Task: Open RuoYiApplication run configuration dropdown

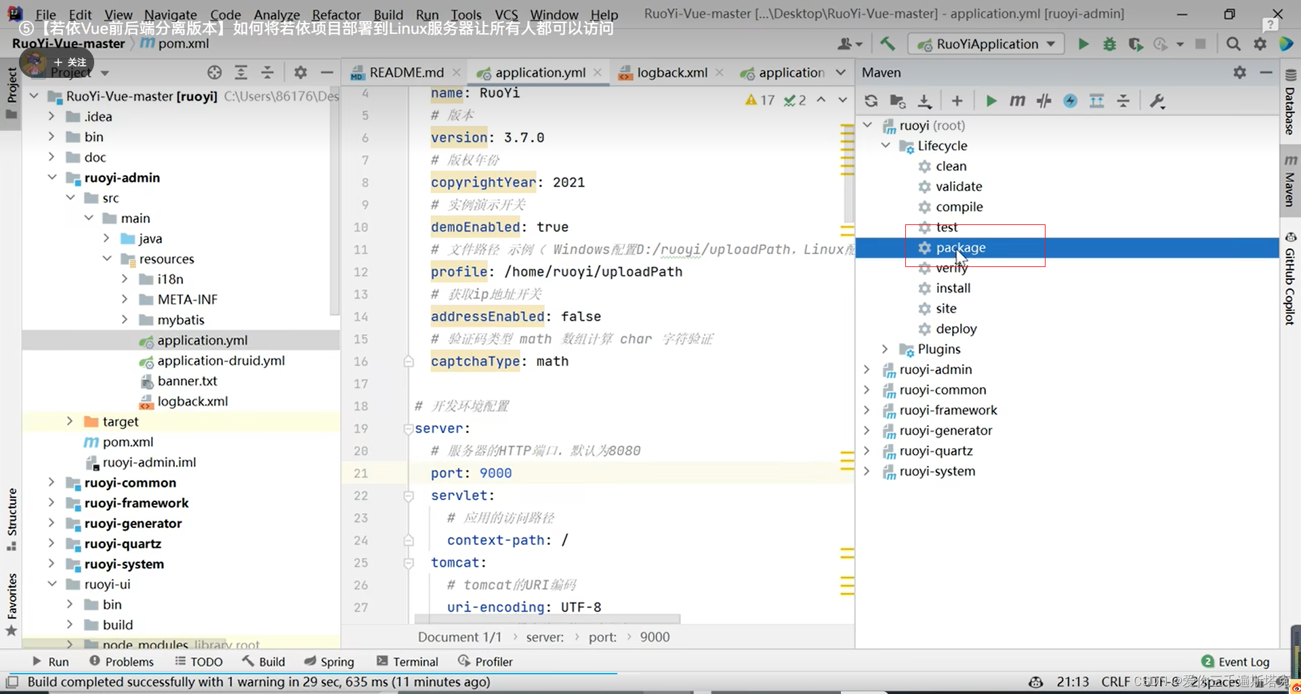Action: coord(986,44)
